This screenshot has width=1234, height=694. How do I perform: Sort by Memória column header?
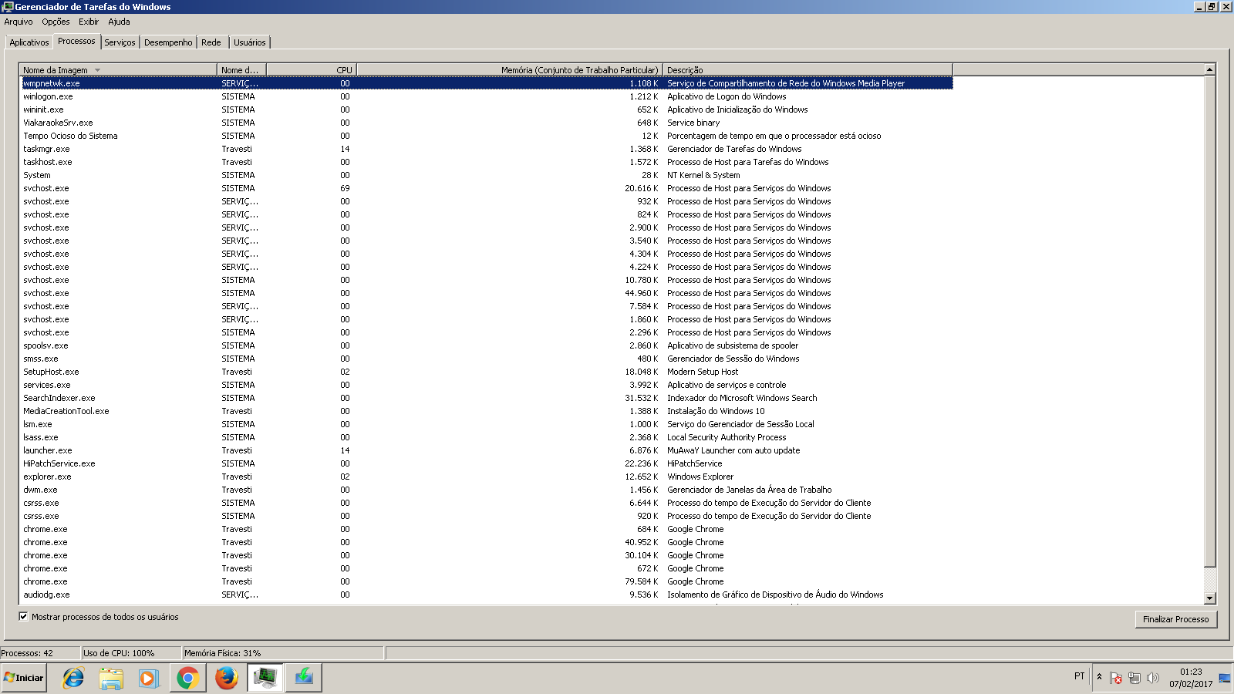click(x=509, y=69)
